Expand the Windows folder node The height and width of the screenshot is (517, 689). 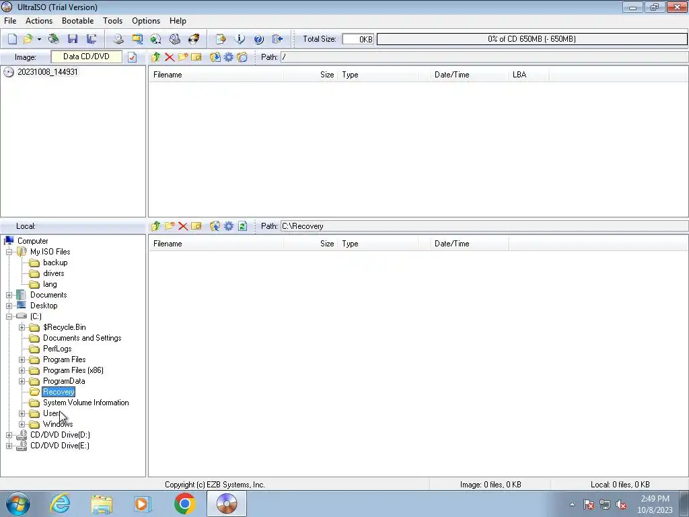[22, 424]
